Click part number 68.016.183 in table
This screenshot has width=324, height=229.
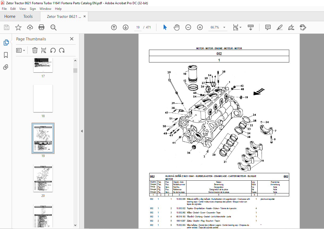coord(181,217)
